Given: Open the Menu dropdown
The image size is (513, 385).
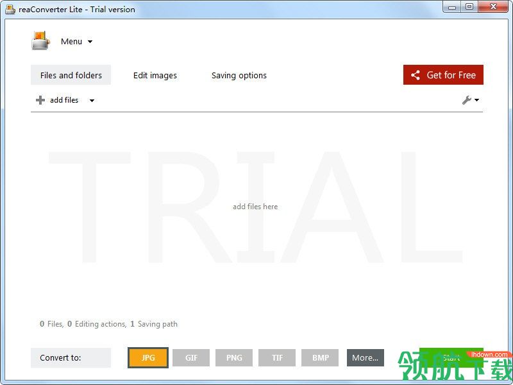Looking at the screenshot, I should [76, 42].
